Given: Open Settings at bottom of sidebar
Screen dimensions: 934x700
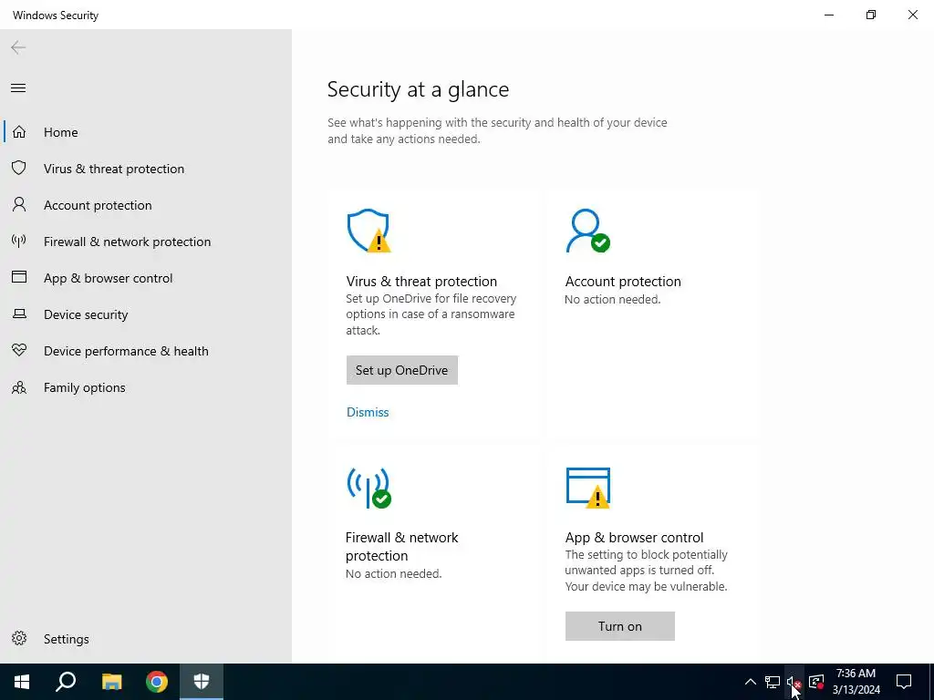Looking at the screenshot, I should tap(146, 639).
